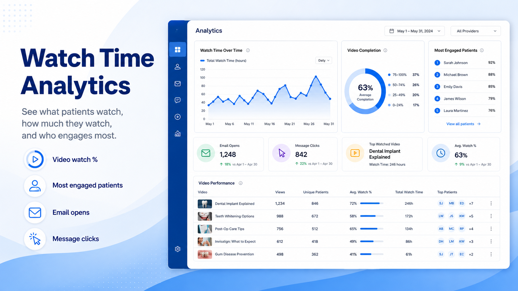Click the Dental Implant Explained video thumbnail
The image size is (518, 291).
coord(205,204)
